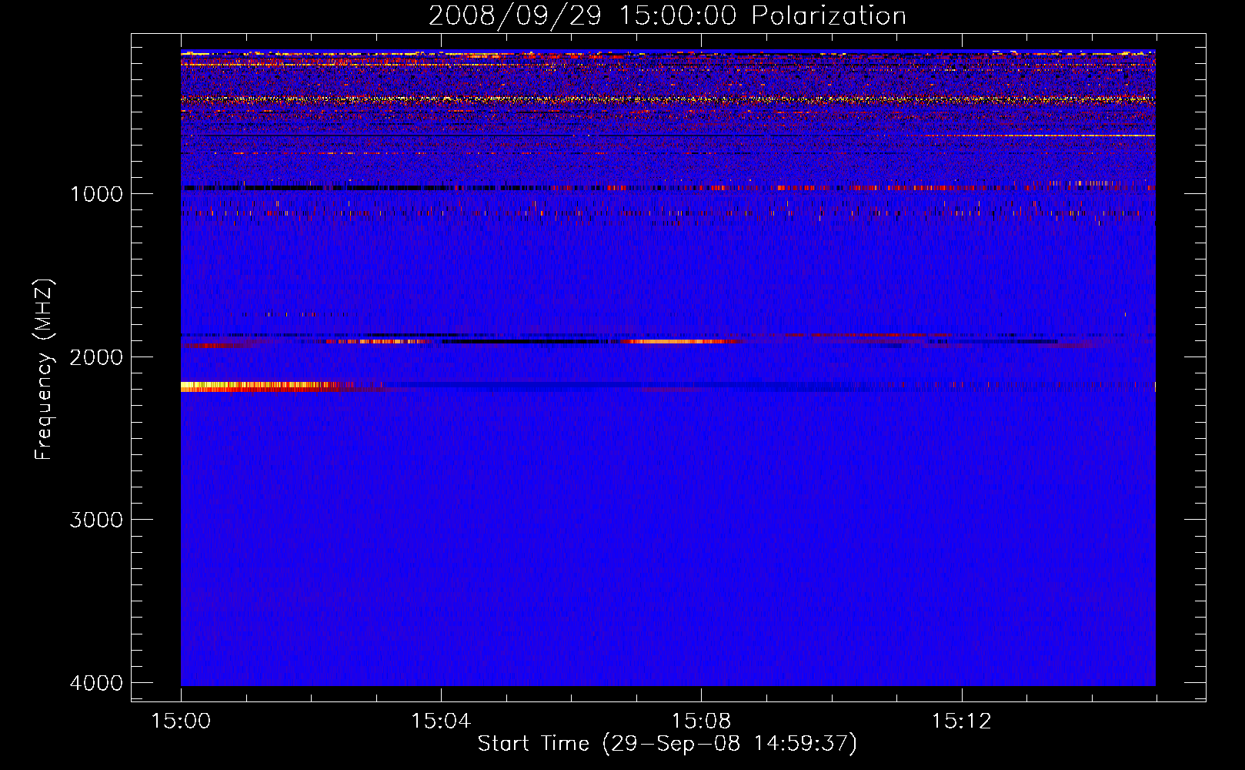Click the 15:04 time tick label

click(441, 721)
